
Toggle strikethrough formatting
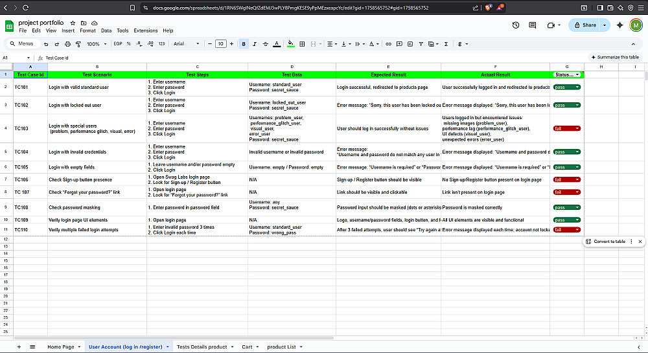point(265,44)
